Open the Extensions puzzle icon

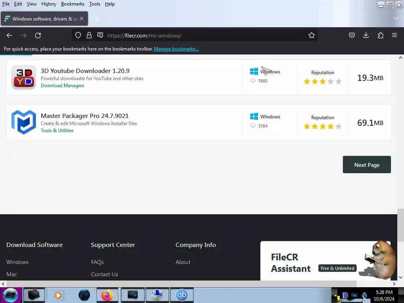[x=380, y=35]
